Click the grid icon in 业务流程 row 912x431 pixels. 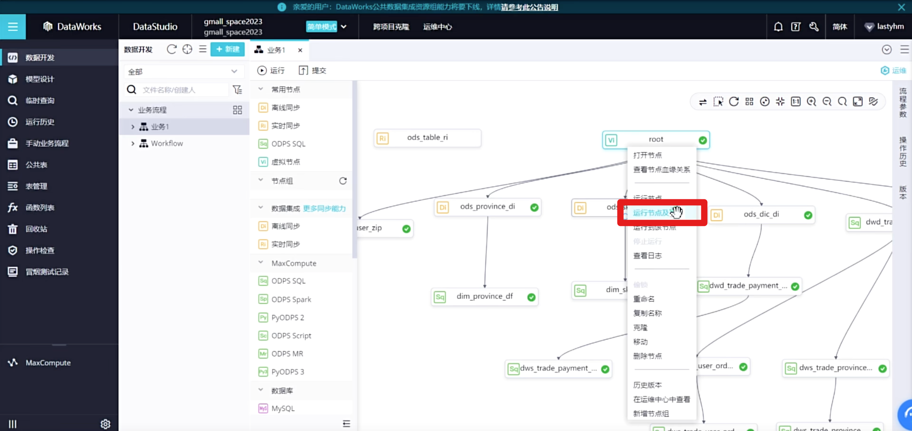tap(237, 110)
